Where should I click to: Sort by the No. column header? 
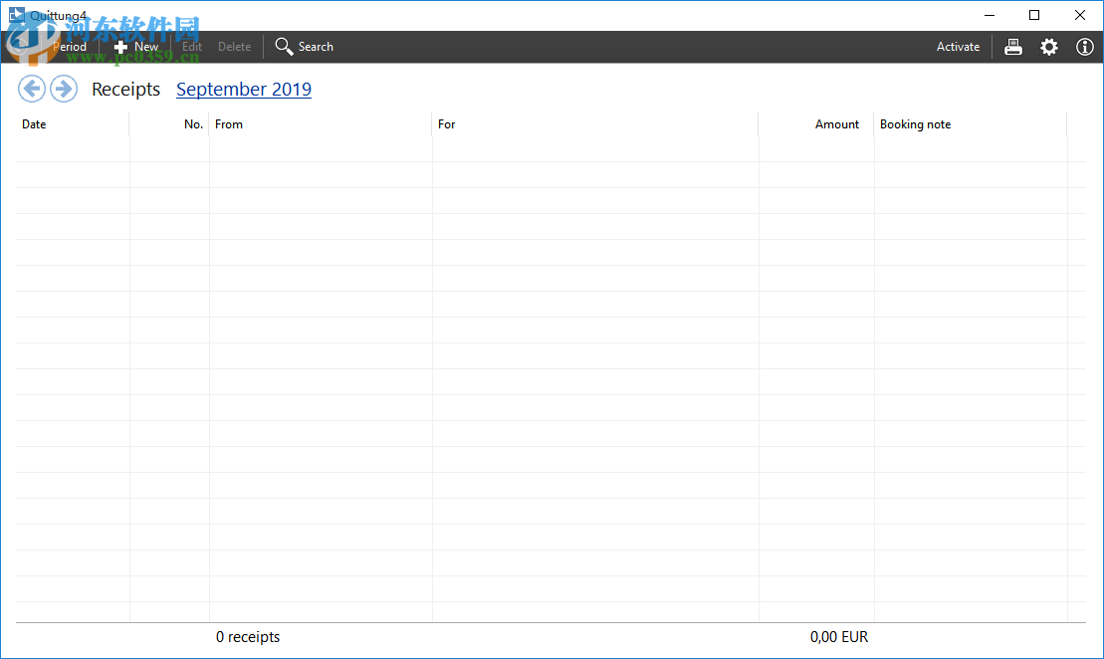tap(169, 123)
